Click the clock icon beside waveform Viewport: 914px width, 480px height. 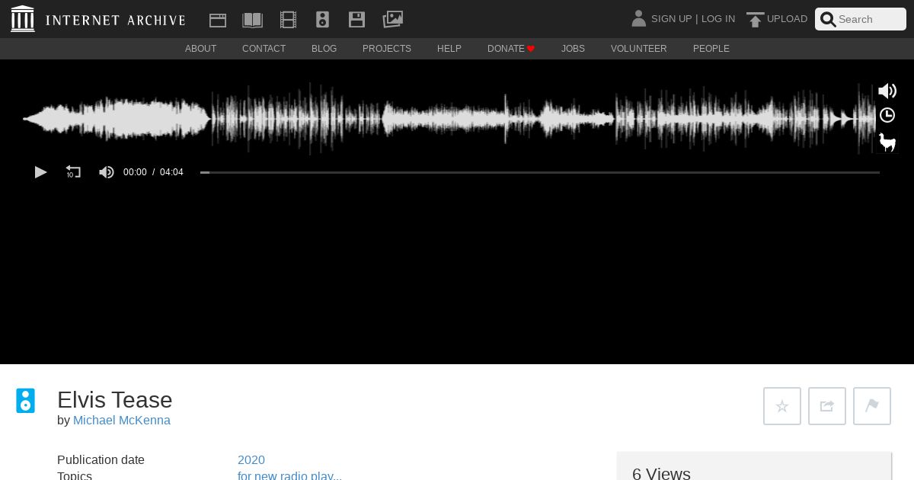tap(887, 116)
